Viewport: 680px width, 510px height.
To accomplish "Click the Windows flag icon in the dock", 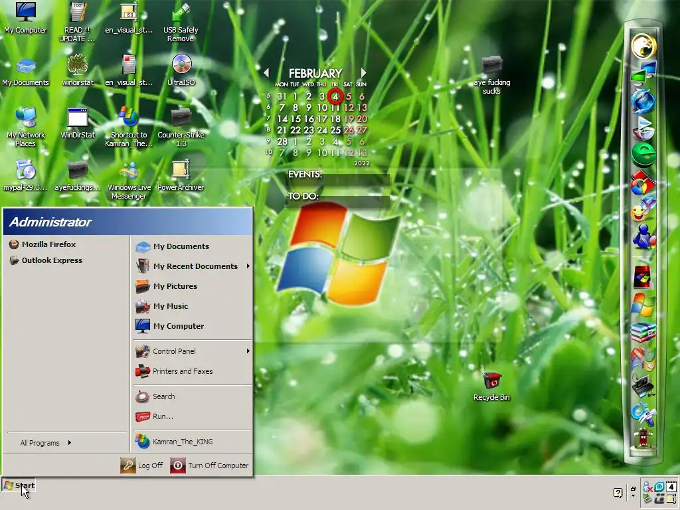I will (x=643, y=305).
